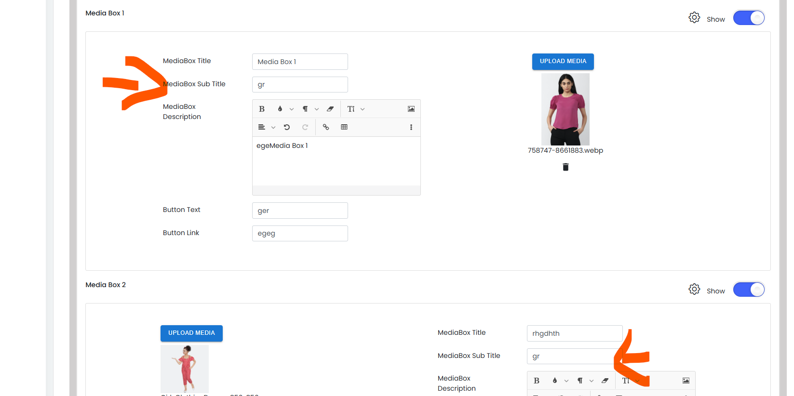Insert image in Media Box 1 description editor

point(411,109)
